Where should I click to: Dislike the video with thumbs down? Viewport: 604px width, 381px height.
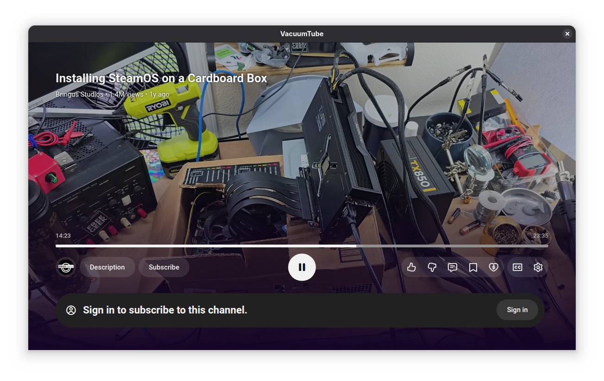pyautogui.click(x=432, y=267)
